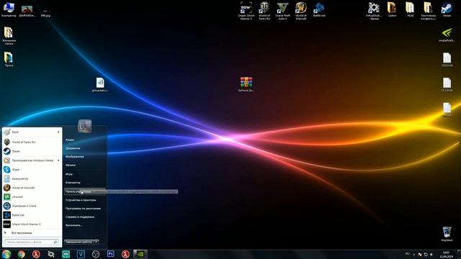Image resolution: width=461 pixels, height=259 pixels.
Task: Select the GeForce WinRAR archive on desktop
Action: [x=246, y=84]
